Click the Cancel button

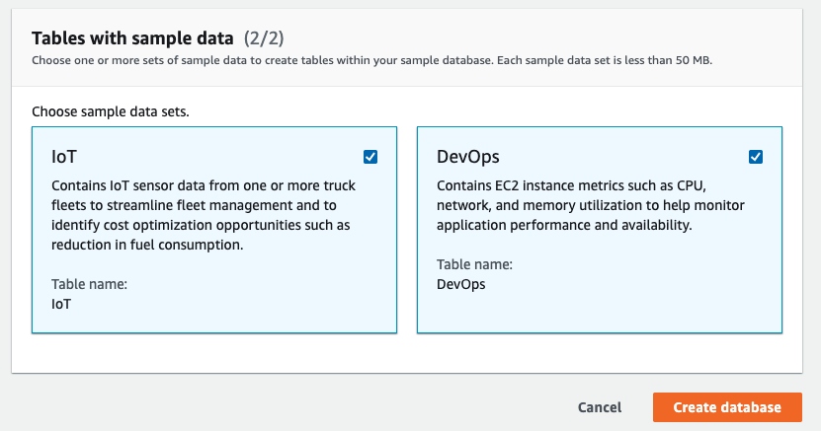click(600, 407)
